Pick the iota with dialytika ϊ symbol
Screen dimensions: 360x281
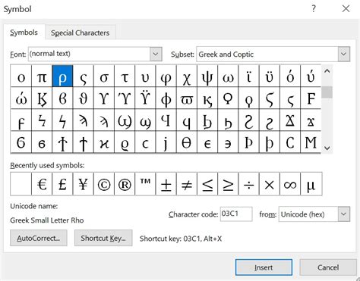(249, 76)
